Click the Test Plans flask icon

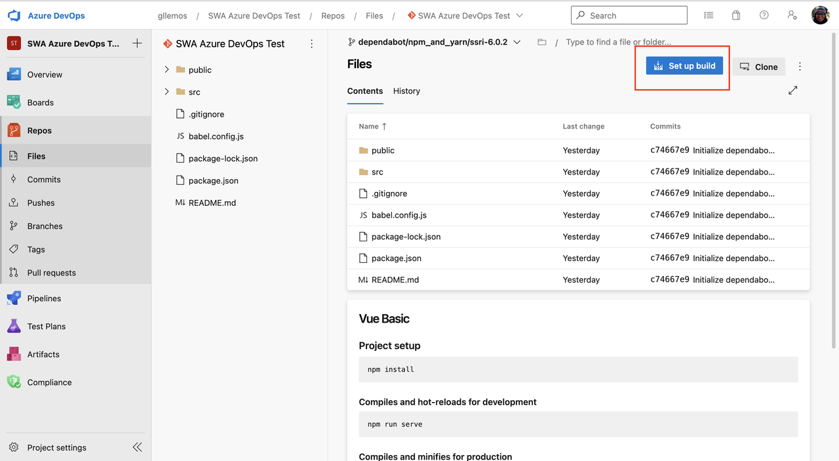(14, 326)
